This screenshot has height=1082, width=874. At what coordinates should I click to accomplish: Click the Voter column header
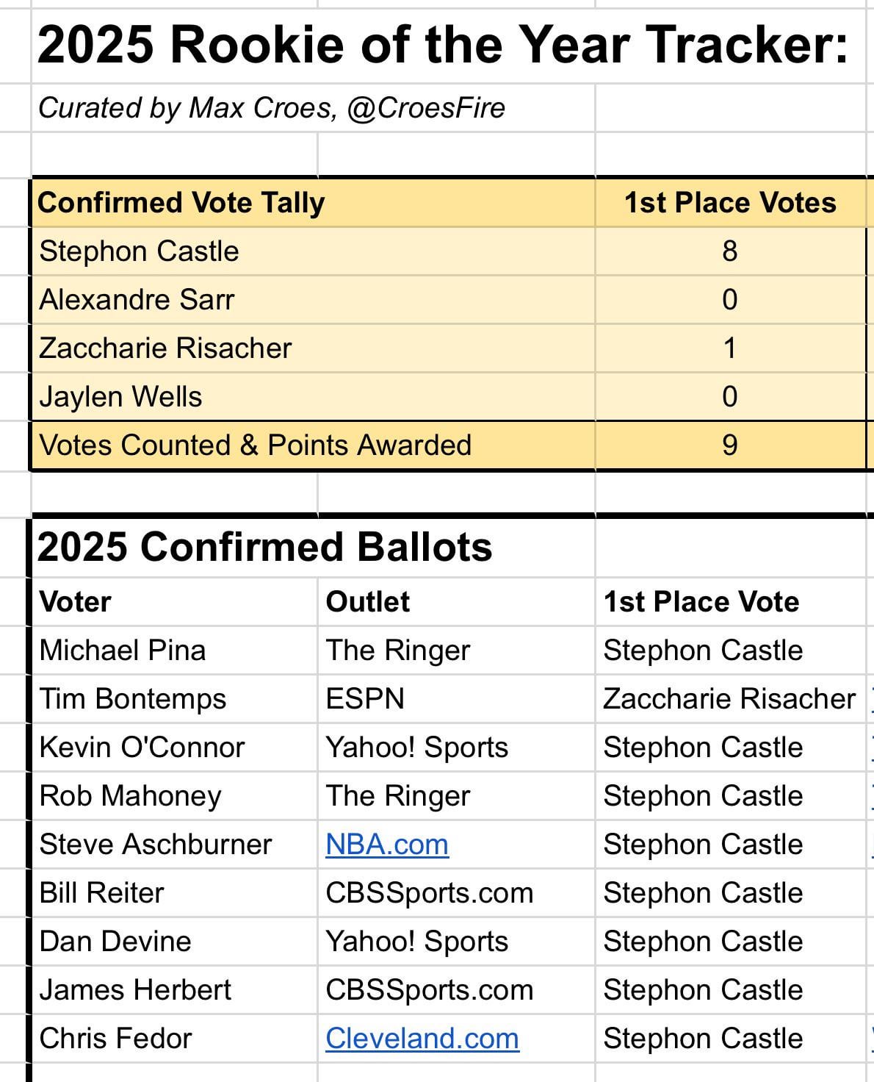click(x=76, y=602)
